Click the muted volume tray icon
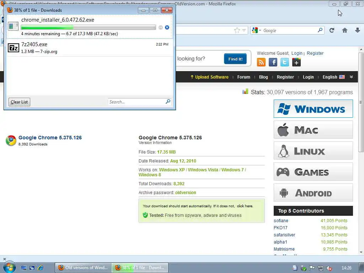Image resolution: width=364 pixels, height=273 pixels. point(329,268)
